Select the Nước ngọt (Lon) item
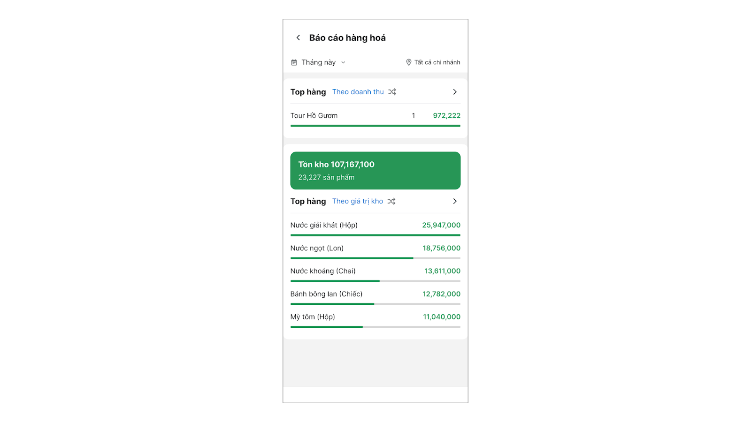The image size is (751, 422). tap(317, 248)
